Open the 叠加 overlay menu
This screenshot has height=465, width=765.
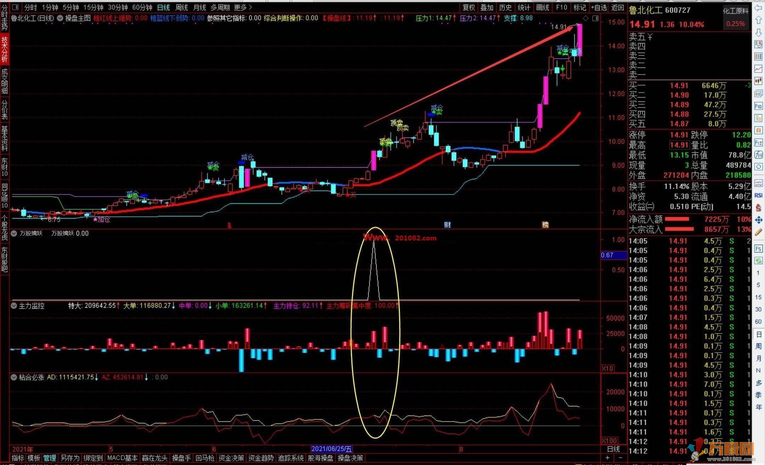[x=487, y=7]
